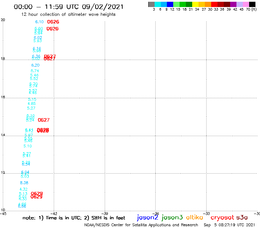This screenshot has width=260, height=228.
Task: Click the orange swatch in the legend bar
Action: [x=208, y=4]
